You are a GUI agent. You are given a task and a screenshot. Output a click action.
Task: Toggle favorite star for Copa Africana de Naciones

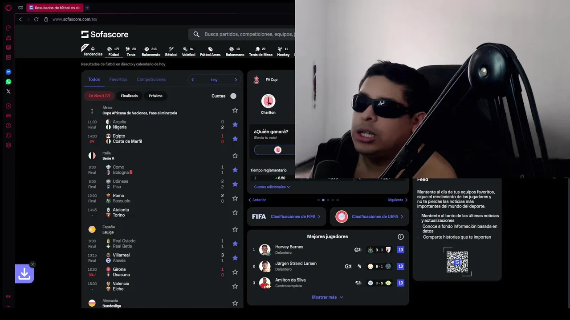click(x=235, y=110)
